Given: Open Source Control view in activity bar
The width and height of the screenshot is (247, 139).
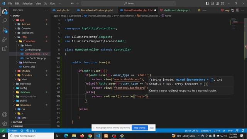Looking at the screenshot, I should click(5, 30).
